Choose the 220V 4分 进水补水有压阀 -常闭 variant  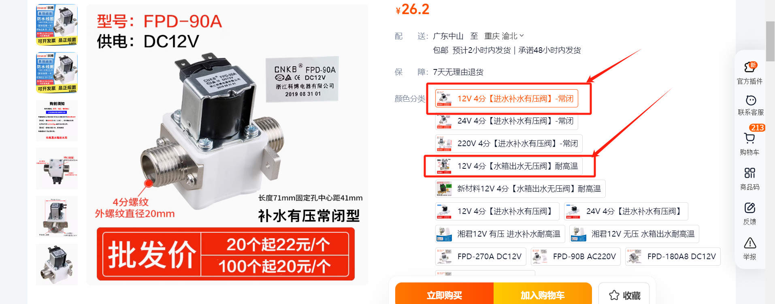509,143
